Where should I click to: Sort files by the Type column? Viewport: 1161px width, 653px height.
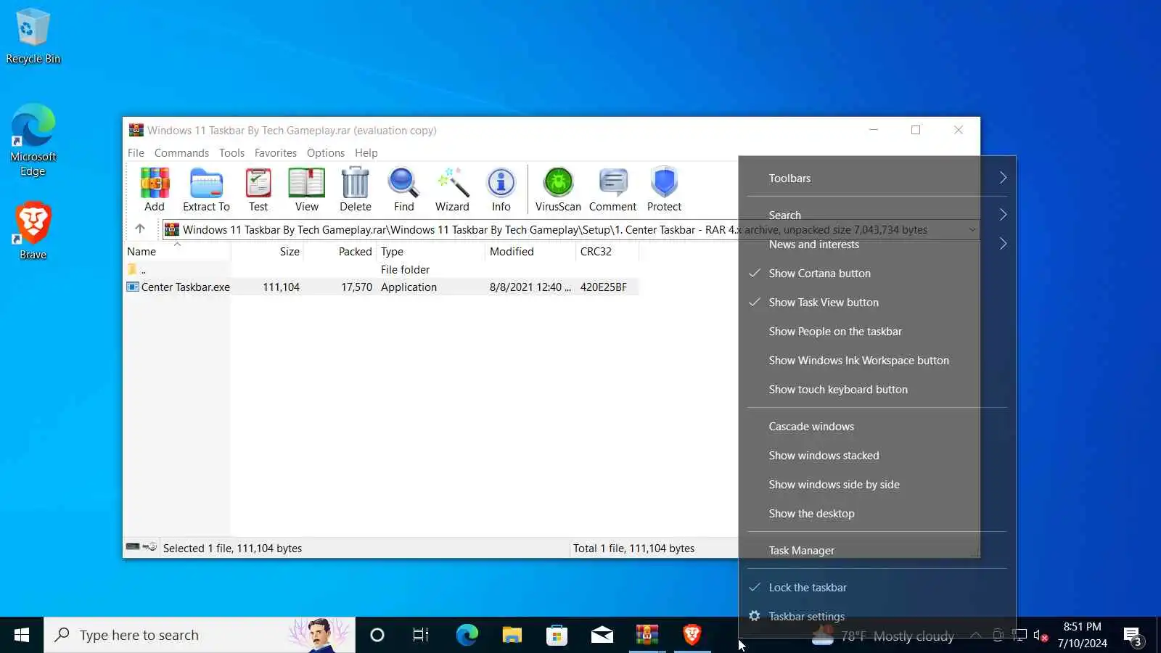tap(430, 252)
